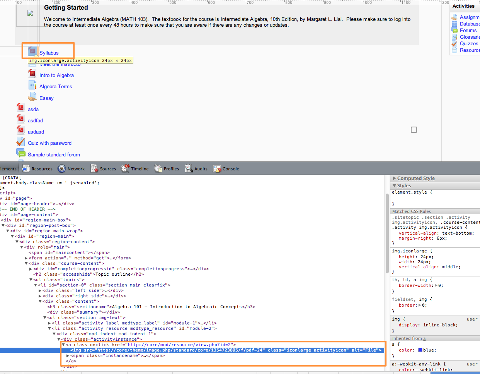Open the Resources panel in dev tools
The image size is (480, 374).
(37, 169)
